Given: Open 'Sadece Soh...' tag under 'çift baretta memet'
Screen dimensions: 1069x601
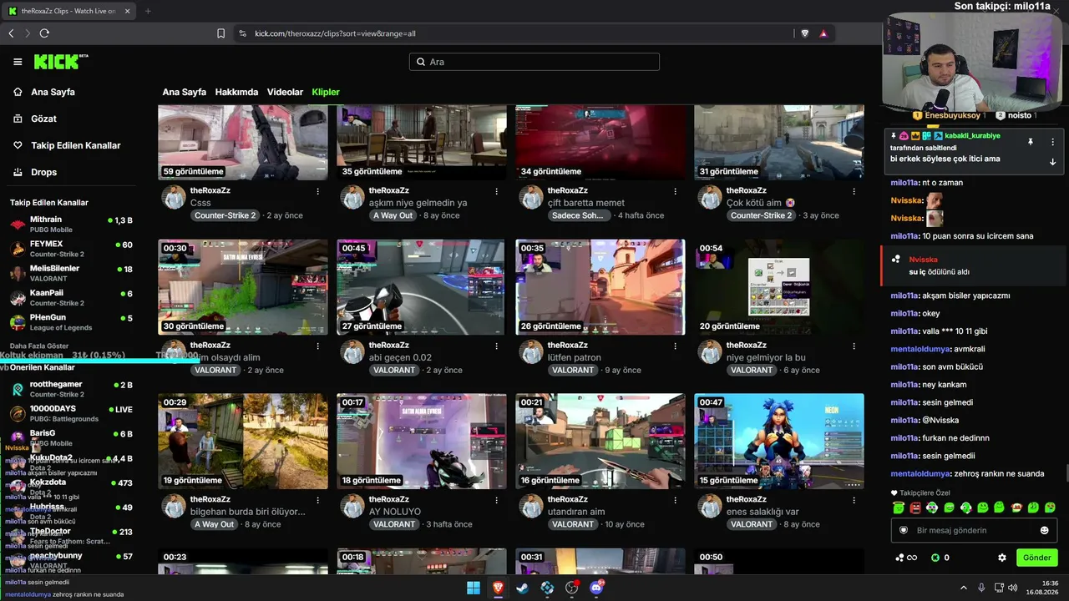Looking at the screenshot, I should (578, 215).
